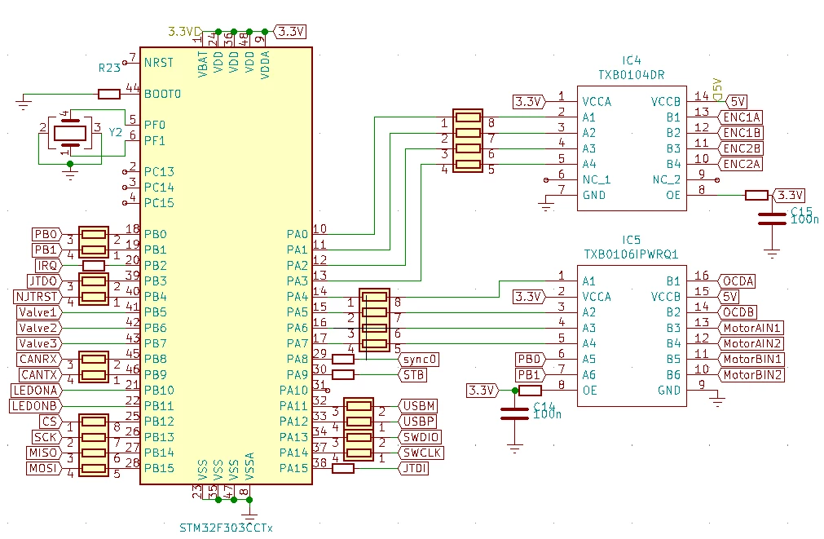The width and height of the screenshot is (824, 539).
Task: Click the resistor array between PA0-PA3 and IC4
Action: coord(468,140)
